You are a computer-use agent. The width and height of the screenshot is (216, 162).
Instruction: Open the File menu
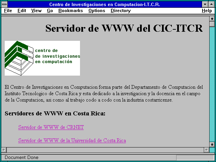click(8, 11)
